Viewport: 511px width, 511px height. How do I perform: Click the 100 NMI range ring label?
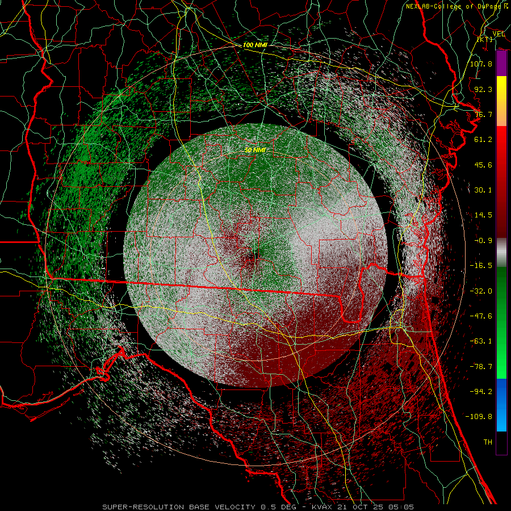point(255,45)
